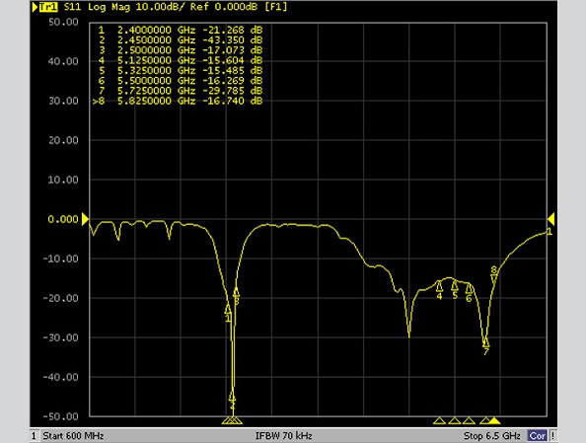Click marker 5 triangle on the curve
This screenshot has height=443, width=586.
pos(455,286)
